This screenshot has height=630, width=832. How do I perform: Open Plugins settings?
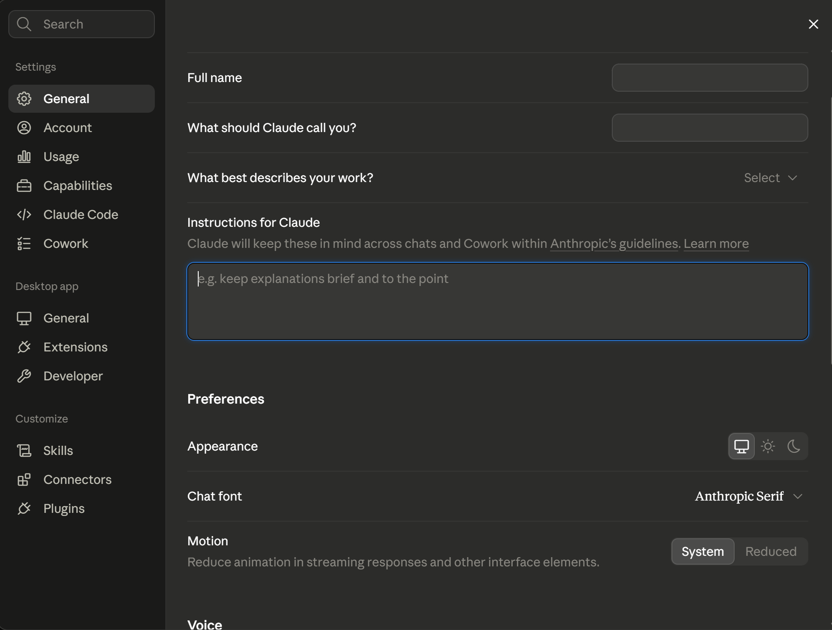click(x=82, y=508)
